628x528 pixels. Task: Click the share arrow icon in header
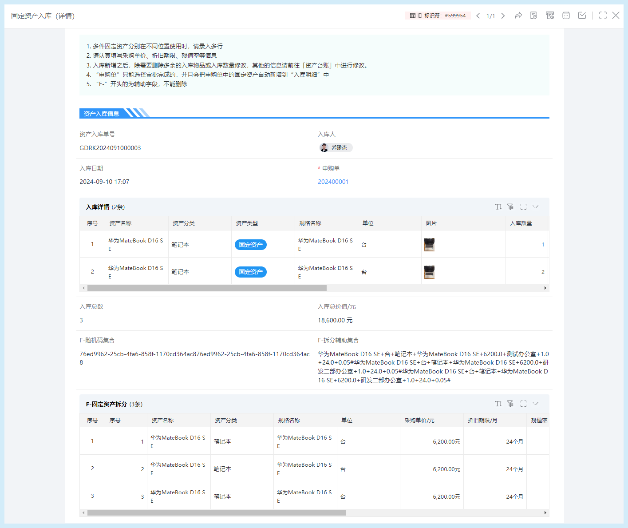pyautogui.click(x=518, y=16)
